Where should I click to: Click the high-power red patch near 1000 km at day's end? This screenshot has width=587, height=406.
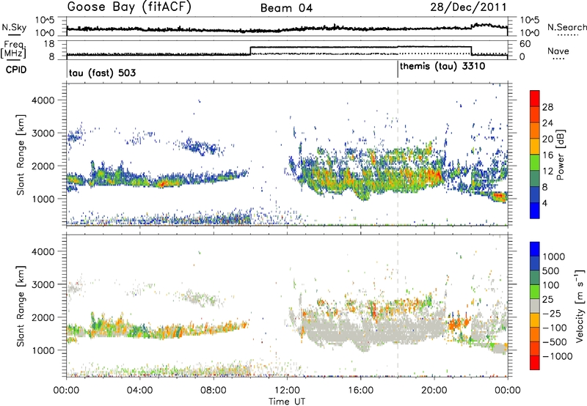pyautogui.click(x=499, y=196)
